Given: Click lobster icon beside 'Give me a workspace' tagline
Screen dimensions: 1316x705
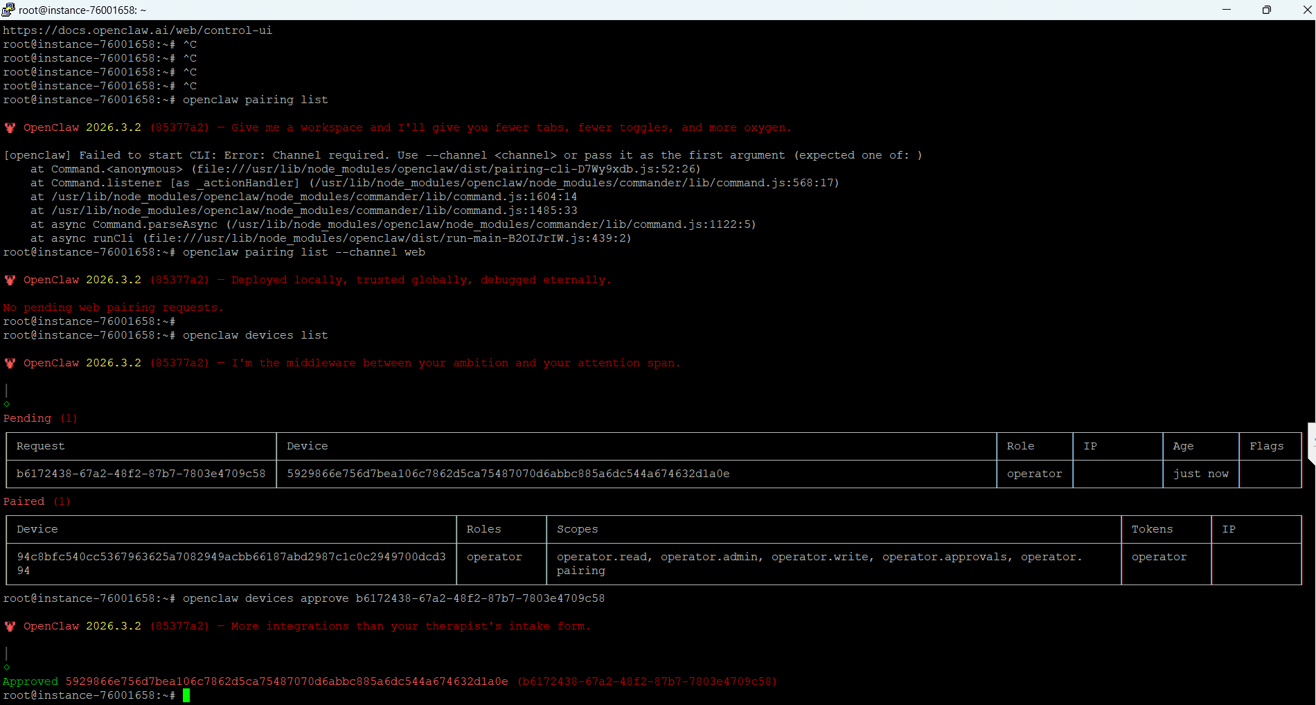Looking at the screenshot, I should point(10,127).
